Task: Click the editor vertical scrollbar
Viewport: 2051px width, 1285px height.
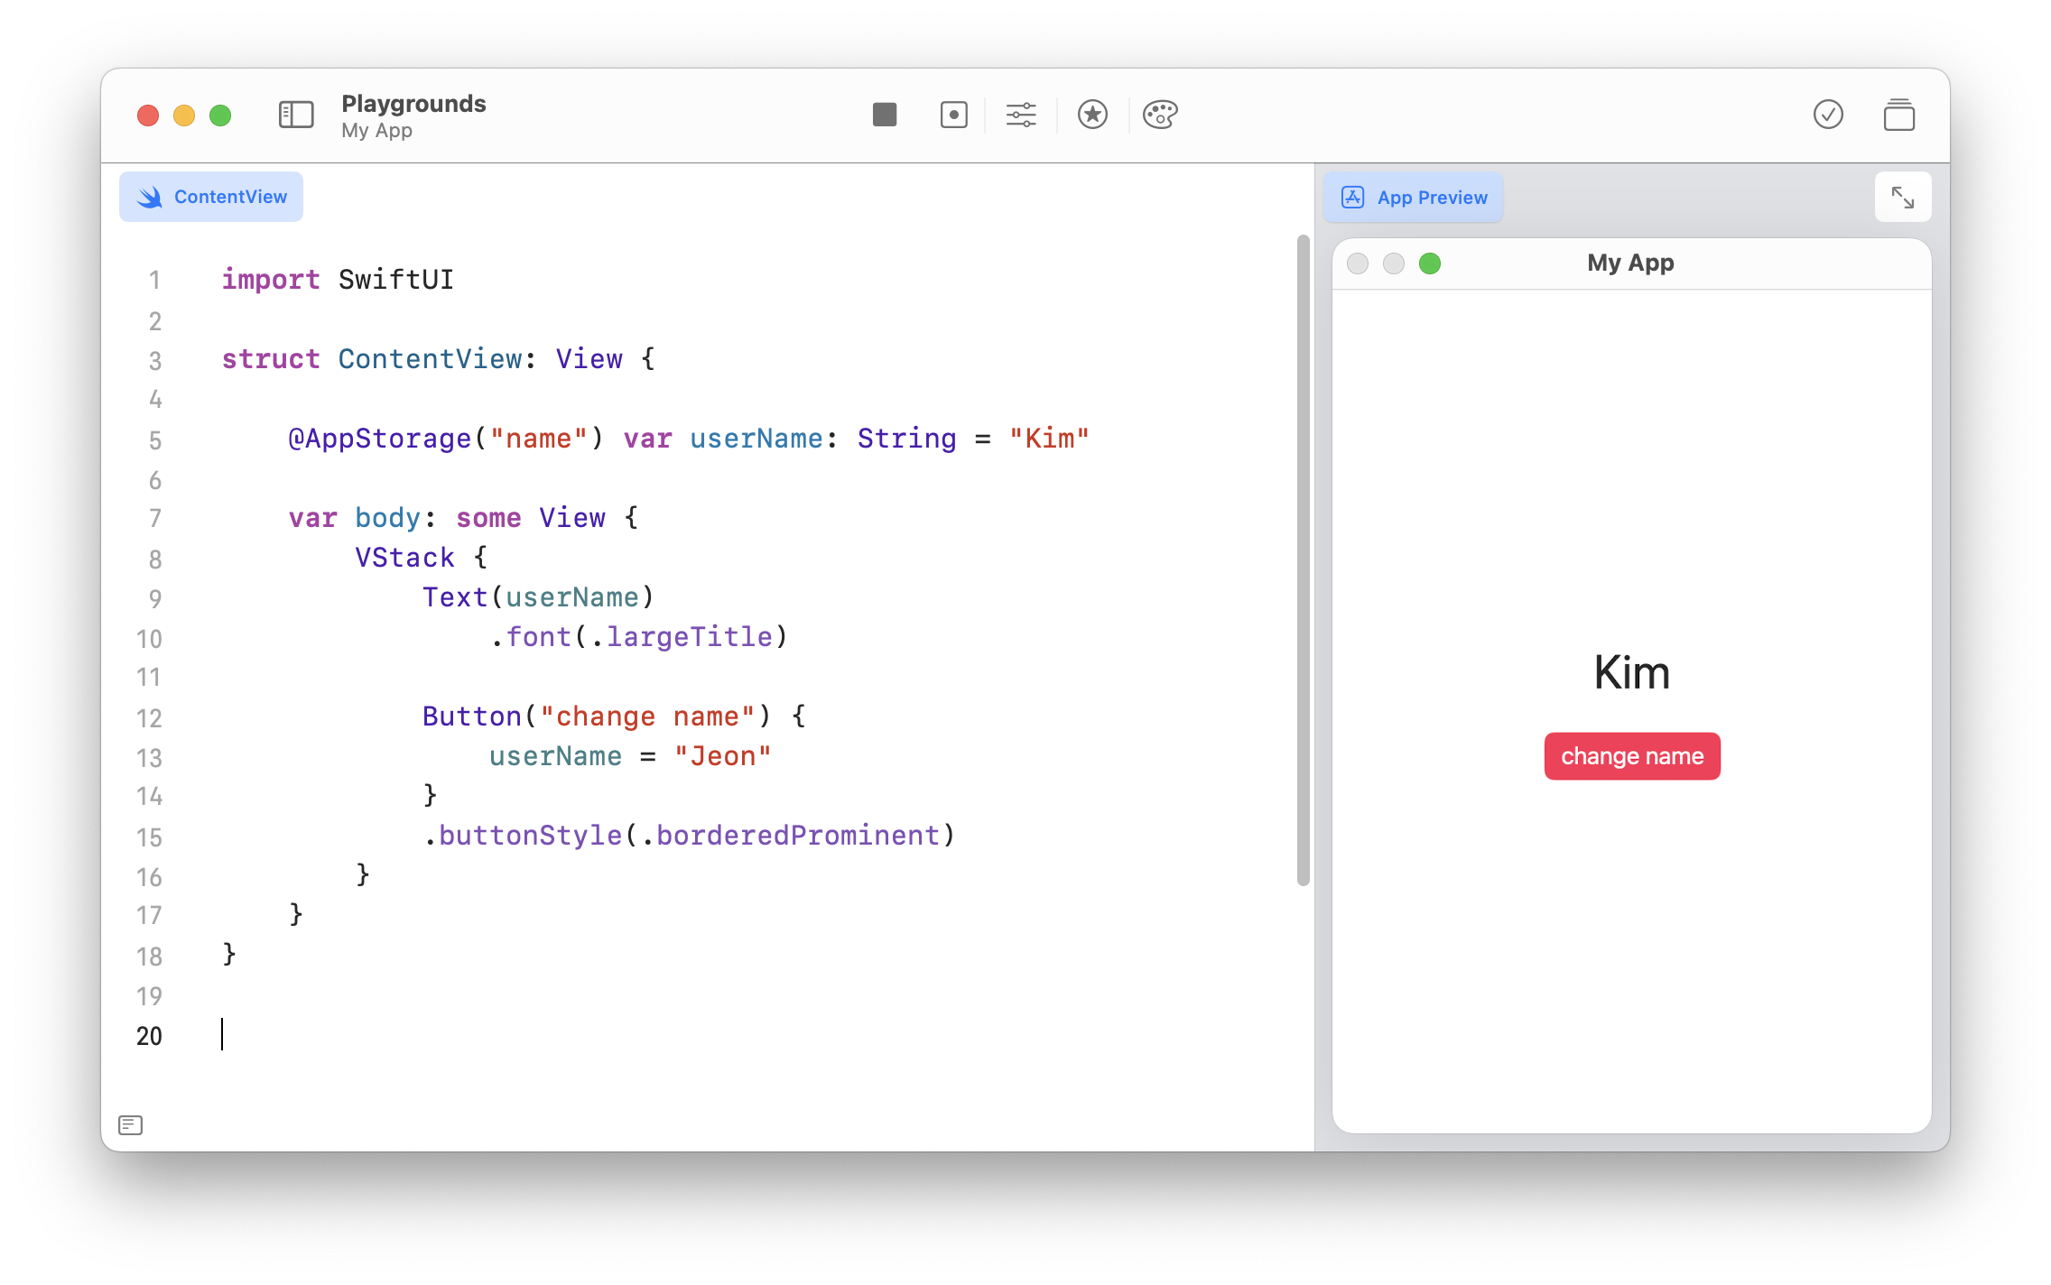Action: [x=1303, y=559]
